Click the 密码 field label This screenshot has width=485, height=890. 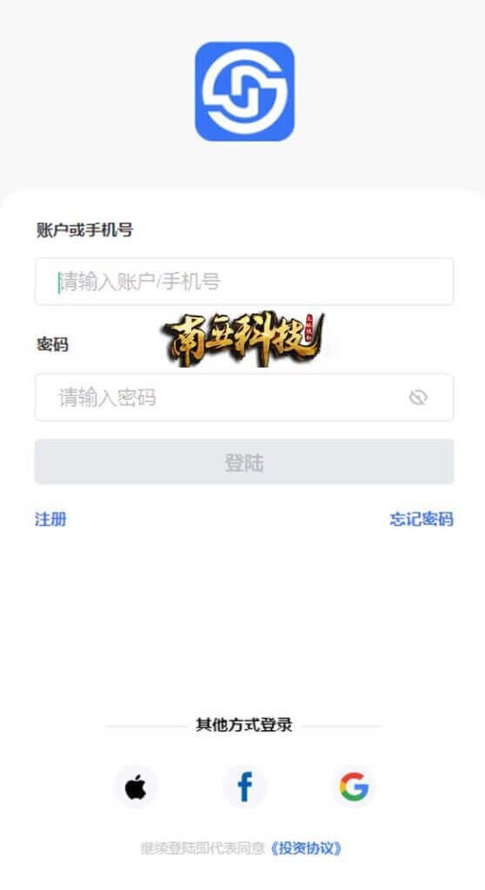(52, 344)
